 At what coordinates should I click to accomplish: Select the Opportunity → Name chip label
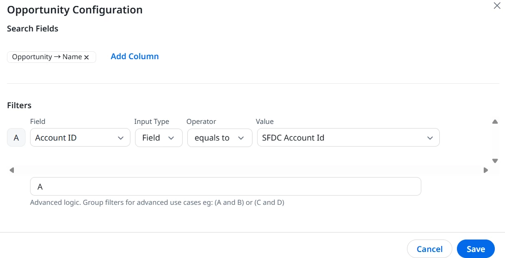click(x=47, y=57)
